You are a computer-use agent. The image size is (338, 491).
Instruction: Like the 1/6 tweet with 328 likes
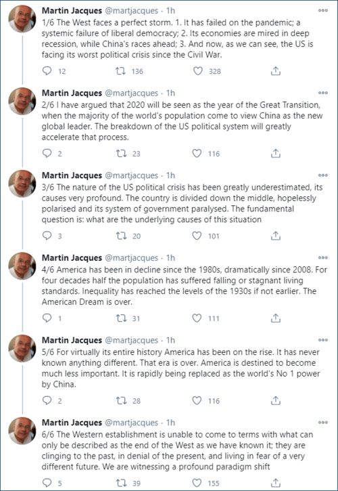tap(197, 71)
